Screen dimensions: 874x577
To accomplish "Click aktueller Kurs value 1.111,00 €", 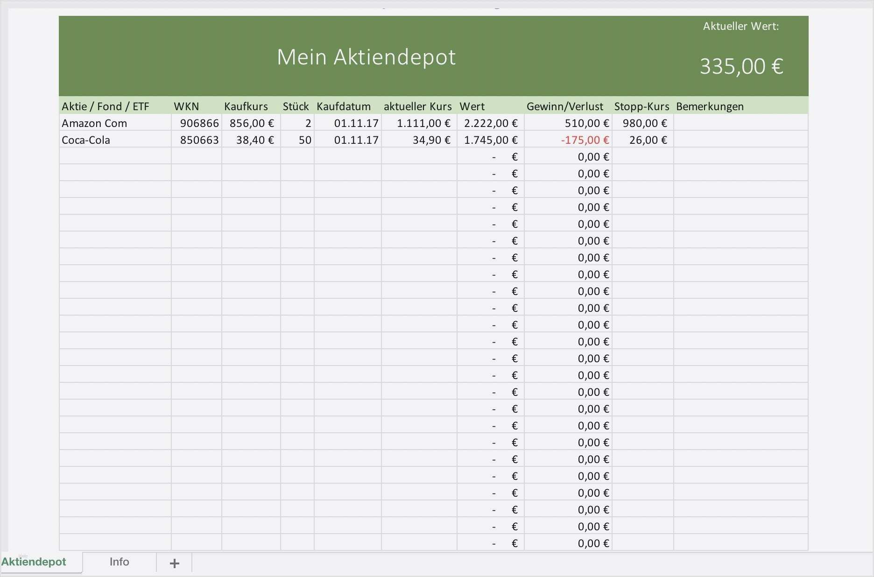I will coord(419,123).
